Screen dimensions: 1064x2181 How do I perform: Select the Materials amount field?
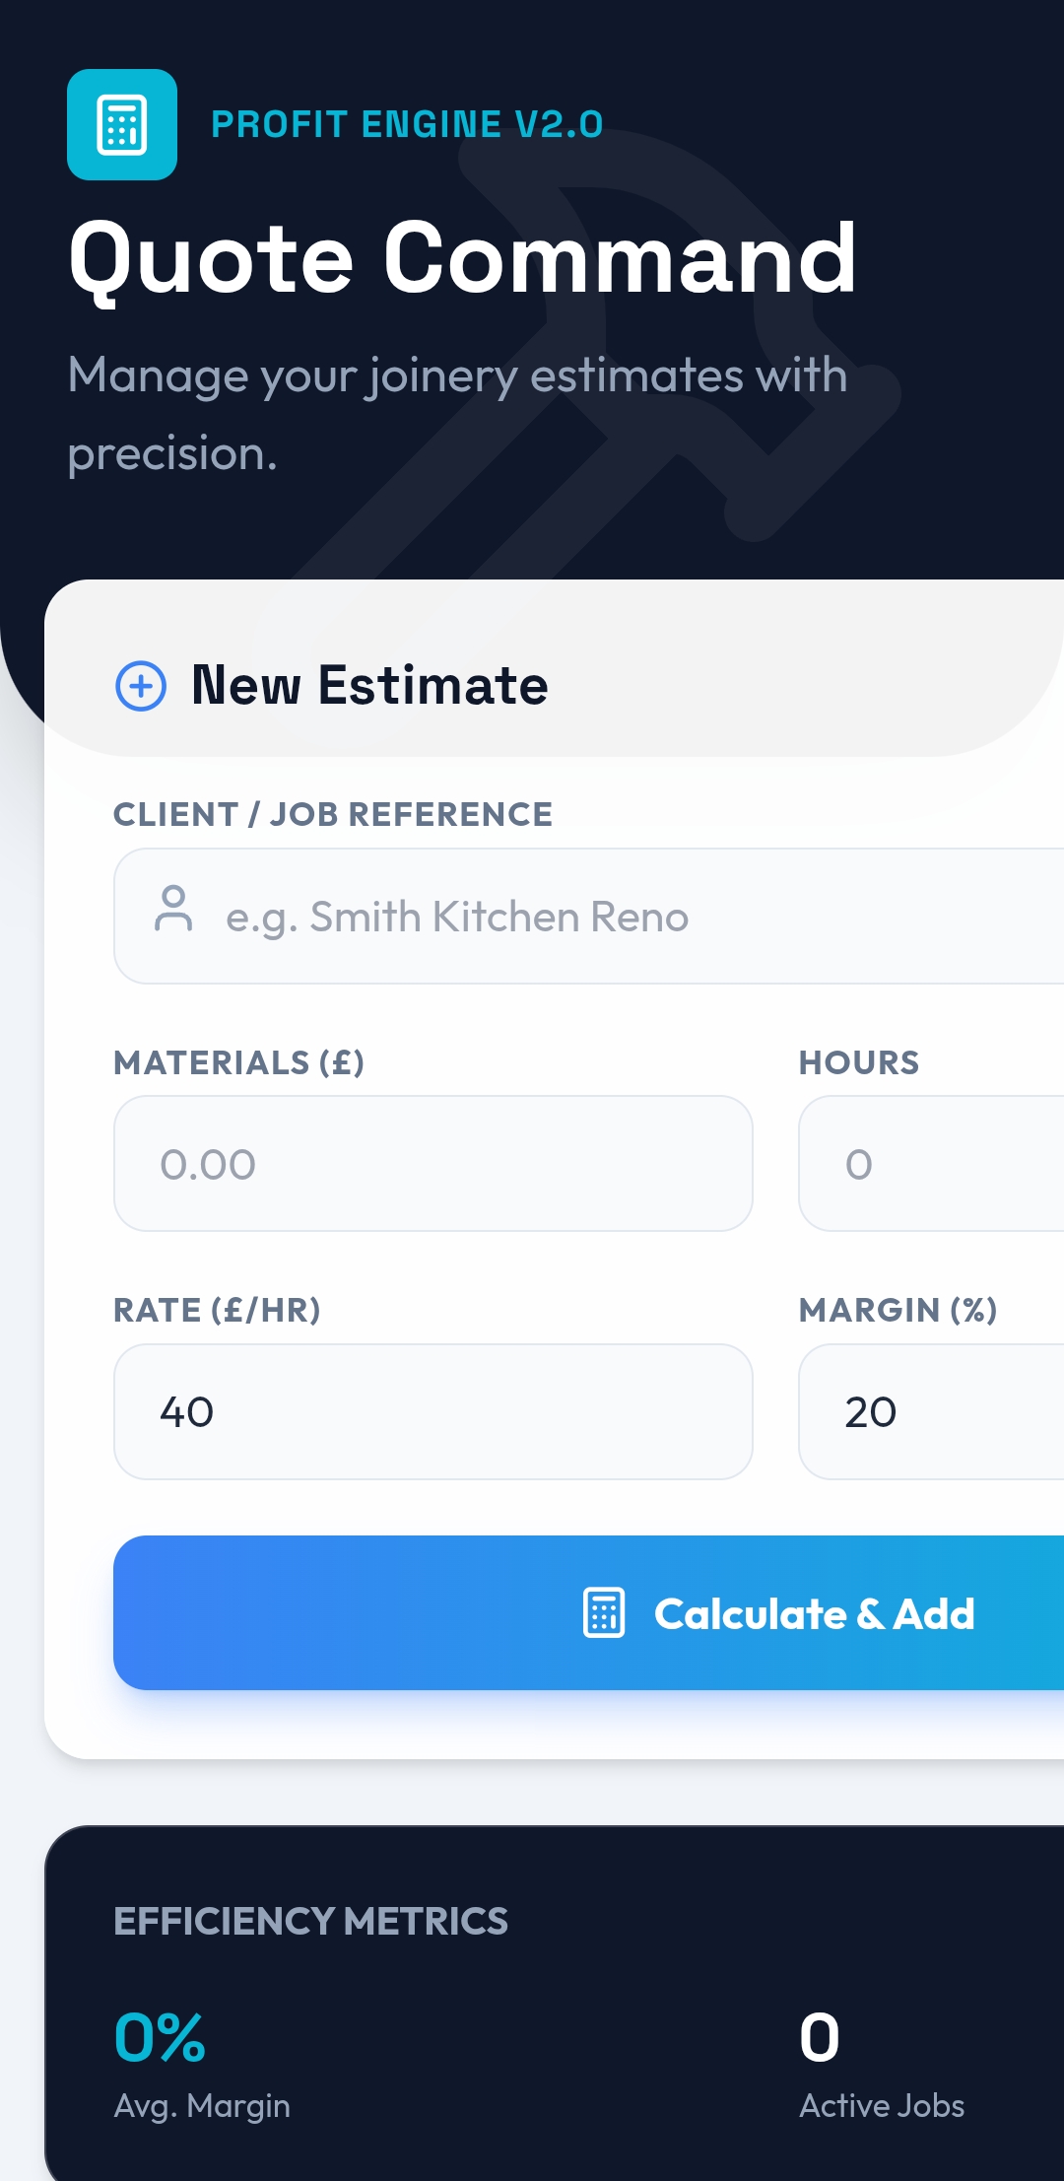(x=433, y=1164)
